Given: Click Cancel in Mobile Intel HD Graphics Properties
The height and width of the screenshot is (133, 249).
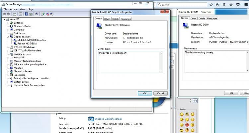Looking at the screenshot, I should 160,93.
